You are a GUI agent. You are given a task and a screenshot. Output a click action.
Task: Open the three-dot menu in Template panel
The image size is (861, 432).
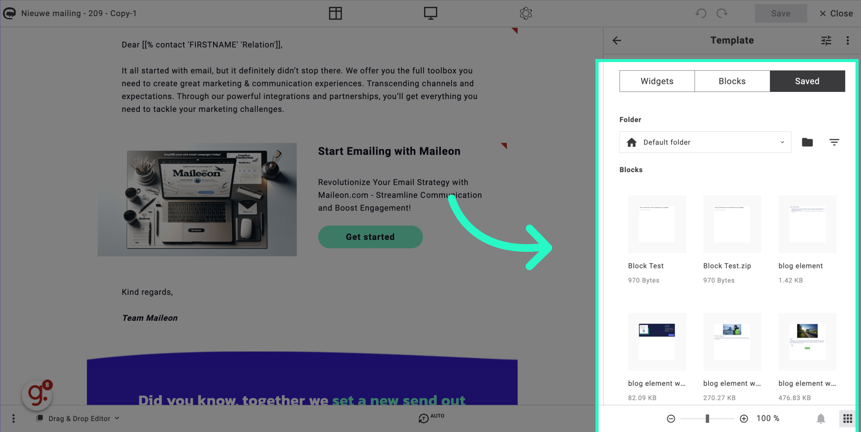coord(848,40)
